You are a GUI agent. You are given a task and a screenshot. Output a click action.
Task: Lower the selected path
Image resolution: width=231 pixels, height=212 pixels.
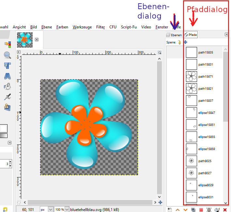(185, 210)
